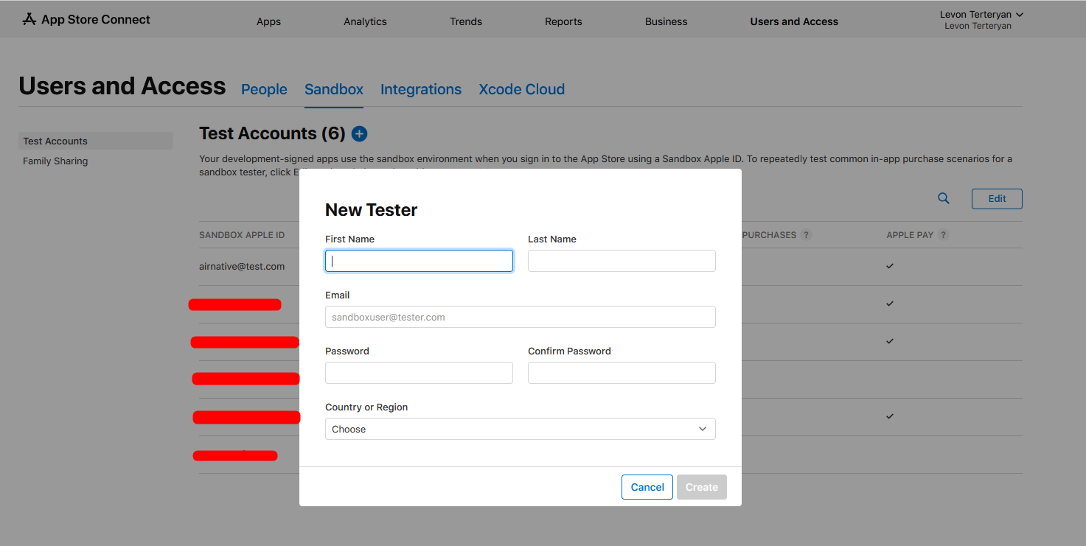
Task: Add a new test account with plus icon
Action: 359,133
